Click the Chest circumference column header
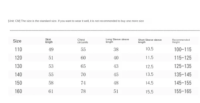Image resolution: width=200 pixels, height=103 pixels. (83, 41)
